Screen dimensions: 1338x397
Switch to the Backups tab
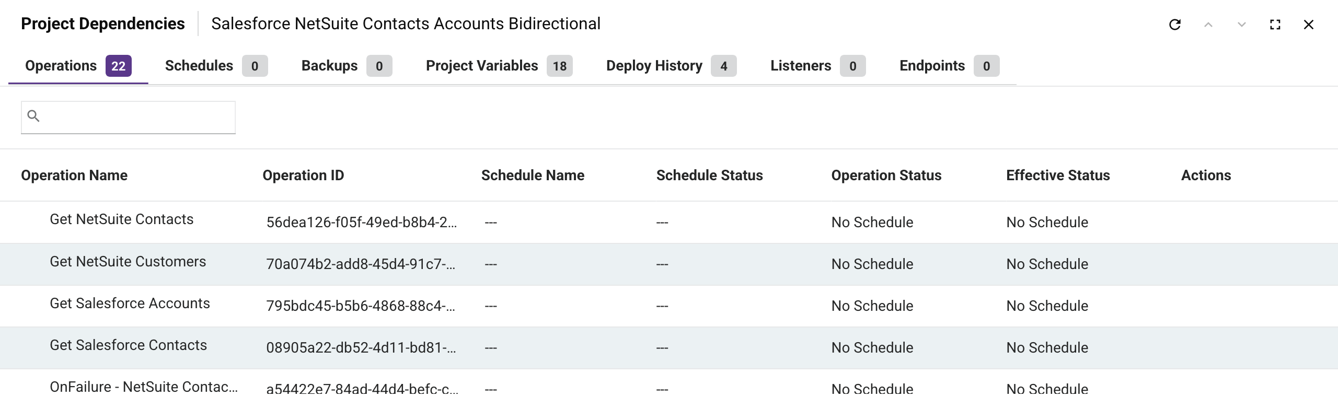(x=347, y=66)
